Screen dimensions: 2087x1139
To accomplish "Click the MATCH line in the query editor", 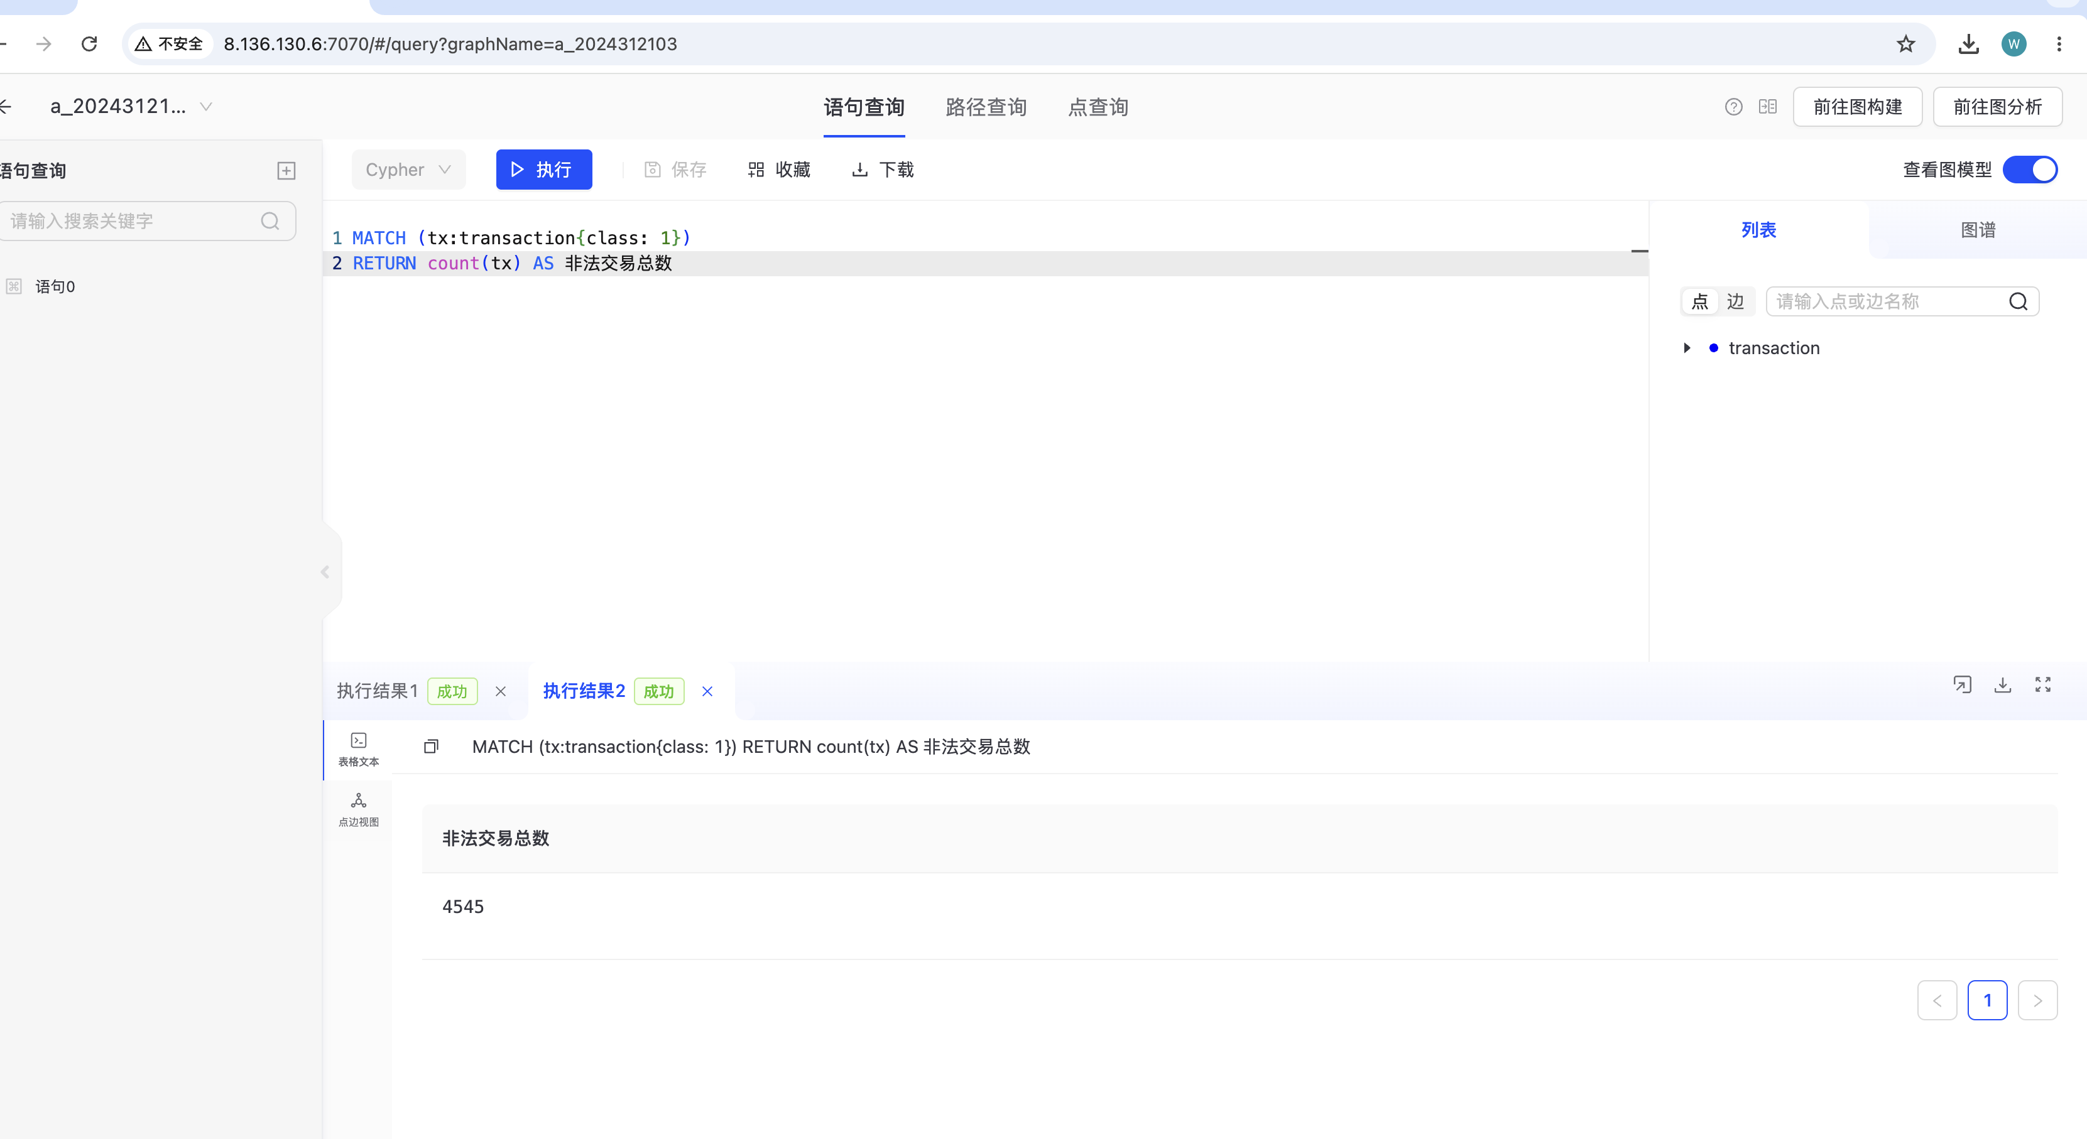I will (521, 238).
